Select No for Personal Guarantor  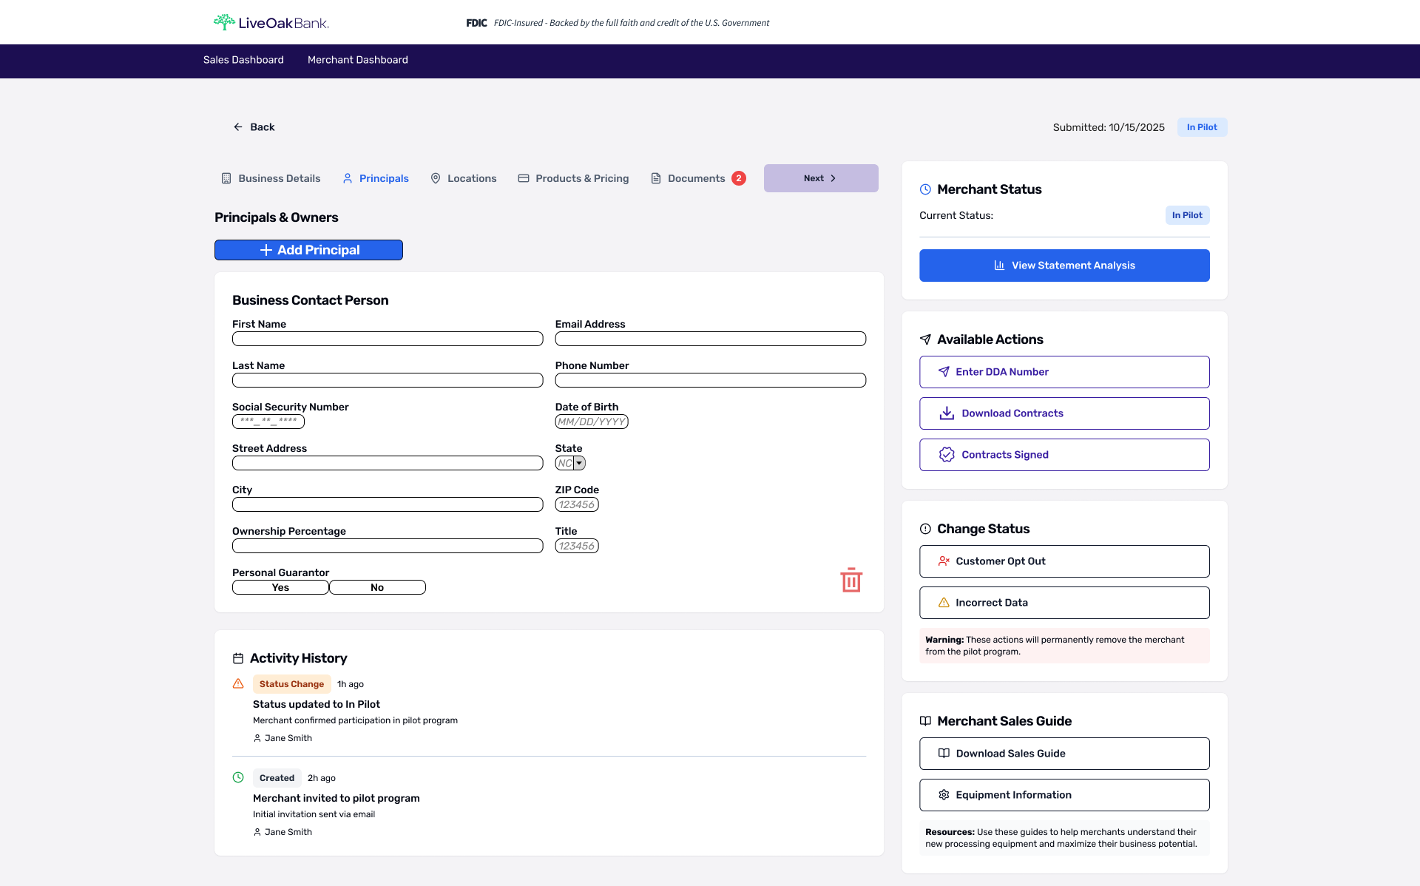(x=377, y=587)
